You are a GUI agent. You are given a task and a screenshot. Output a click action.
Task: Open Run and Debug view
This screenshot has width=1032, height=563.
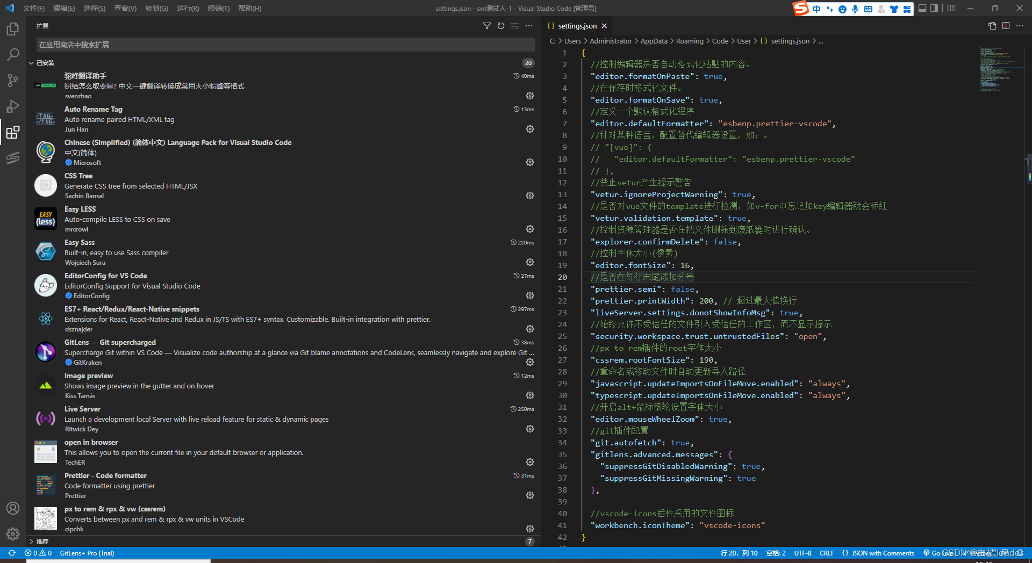(x=13, y=106)
